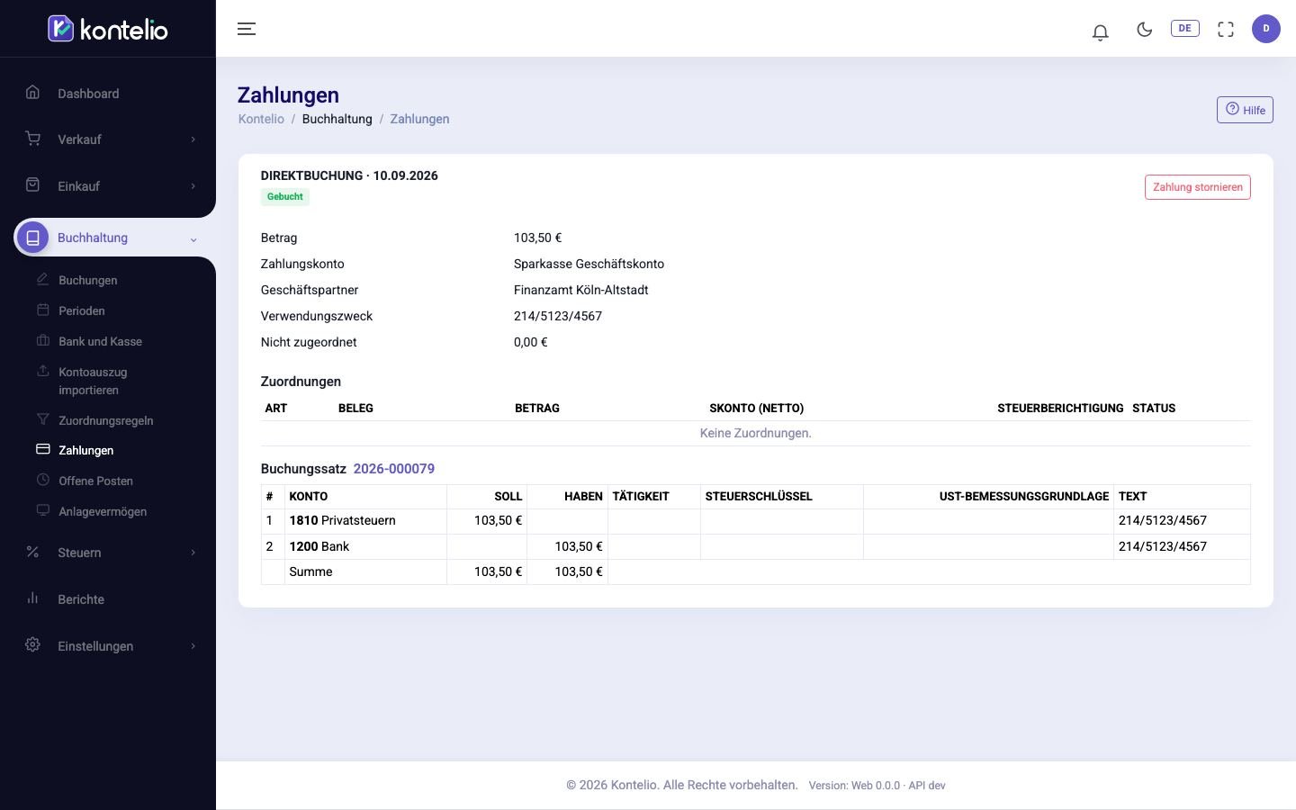Click the Berichte chart icon
The width and height of the screenshot is (1296, 810).
pos(33,598)
